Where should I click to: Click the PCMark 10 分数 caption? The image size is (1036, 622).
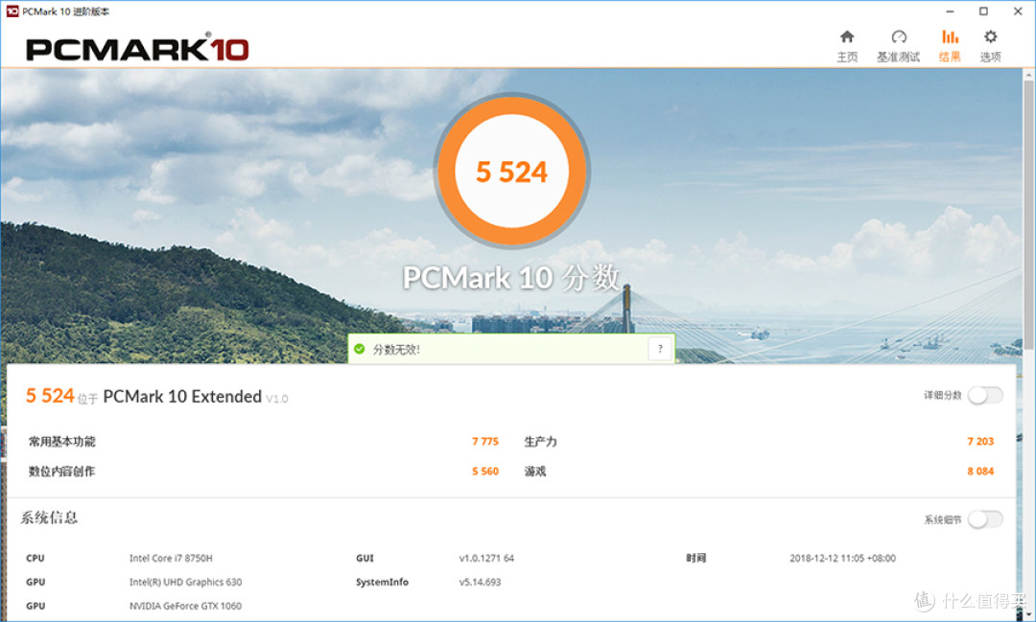click(x=512, y=277)
